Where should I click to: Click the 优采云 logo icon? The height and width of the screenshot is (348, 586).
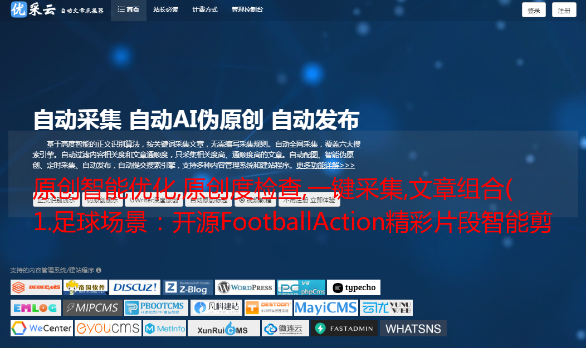point(19,9)
